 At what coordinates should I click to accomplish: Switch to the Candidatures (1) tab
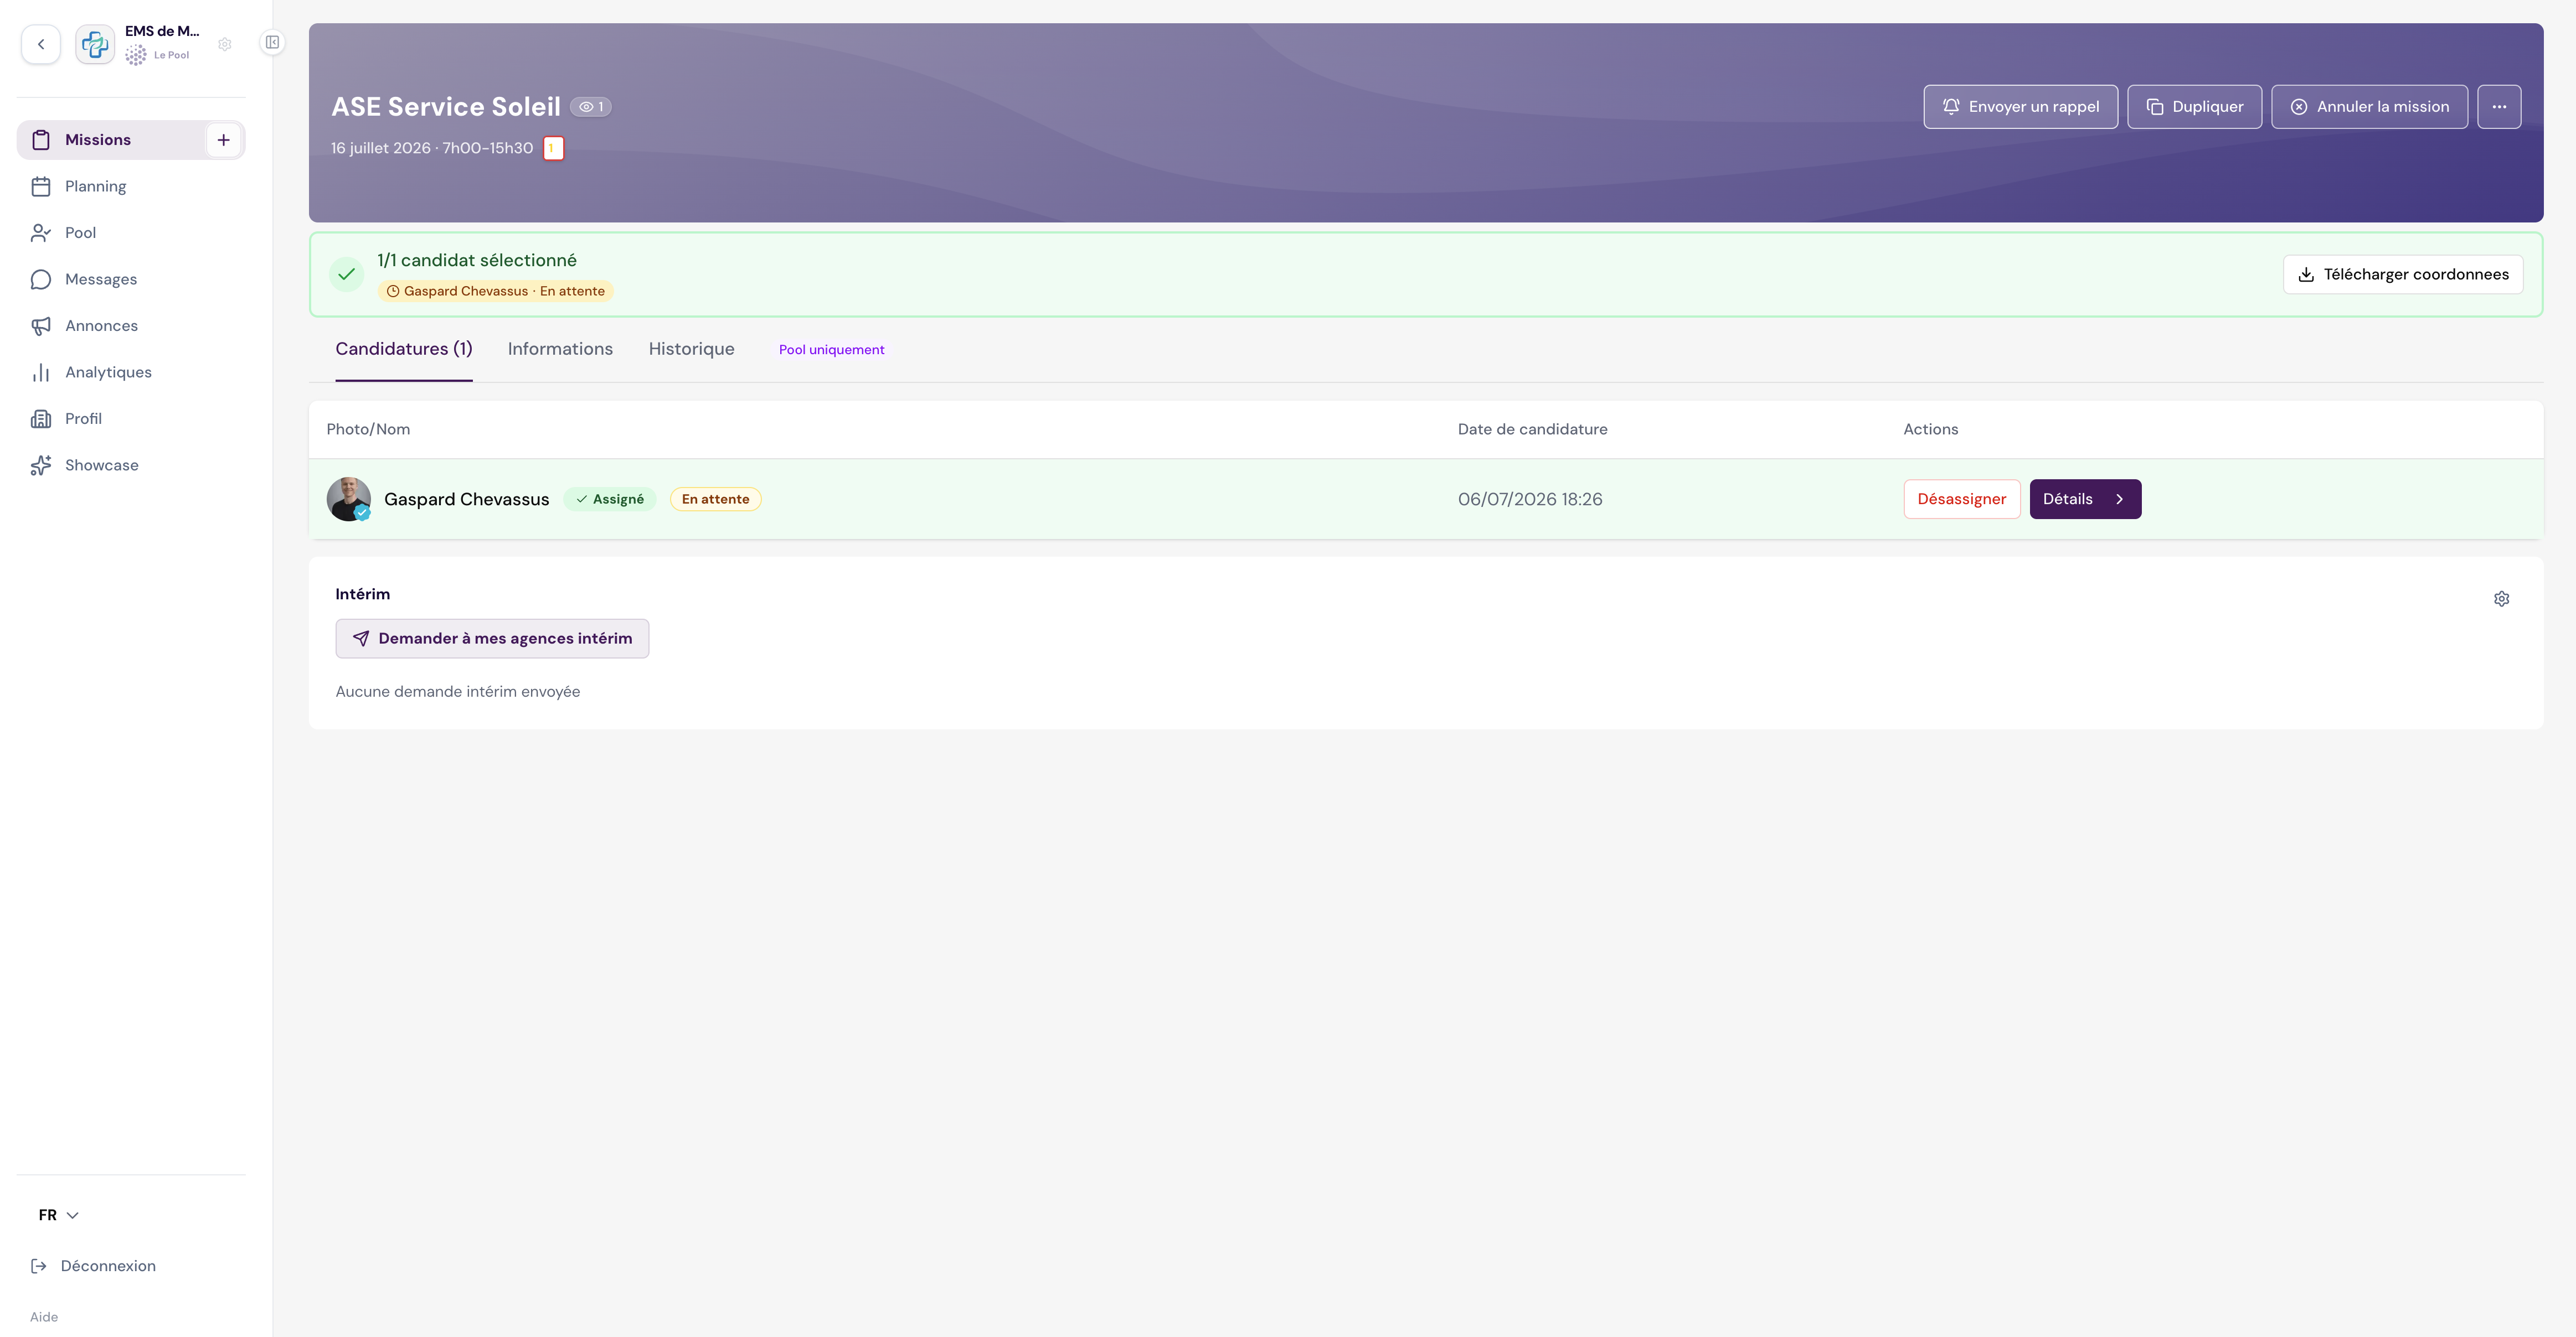[x=404, y=349]
